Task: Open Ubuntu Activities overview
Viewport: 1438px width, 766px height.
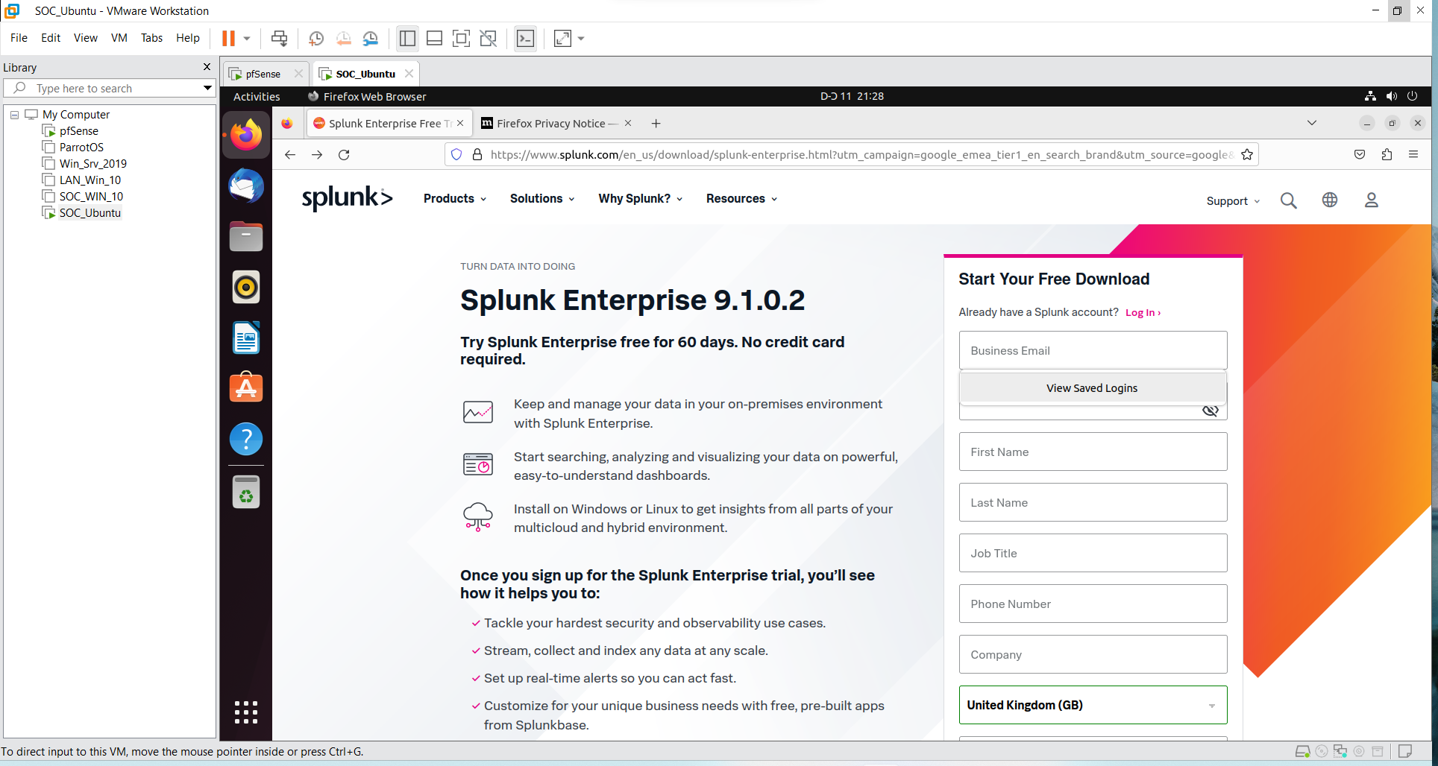Action: (x=257, y=97)
